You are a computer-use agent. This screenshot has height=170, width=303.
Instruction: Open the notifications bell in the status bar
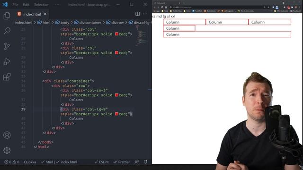click(x=145, y=162)
